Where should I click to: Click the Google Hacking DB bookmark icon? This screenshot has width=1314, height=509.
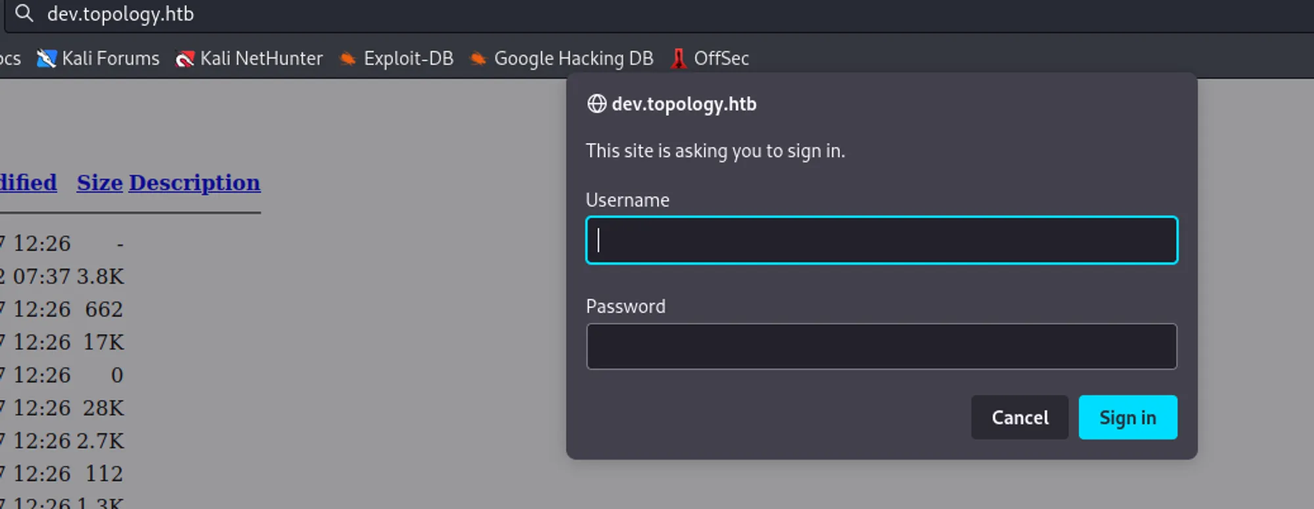pos(478,59)
